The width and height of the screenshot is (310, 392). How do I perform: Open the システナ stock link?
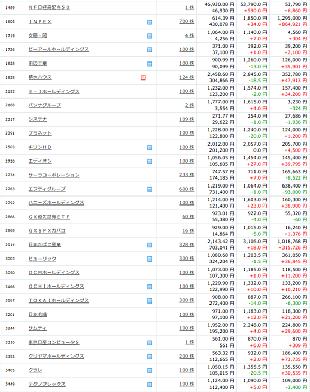click(38, 119)
